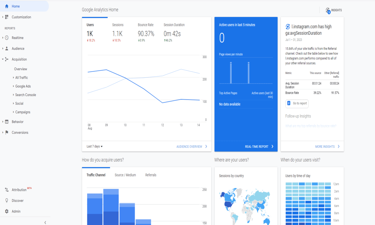The height and width of the screenshot is (225, 375).
Task: Open the More Insights link
Action: [x=325, y=147]
